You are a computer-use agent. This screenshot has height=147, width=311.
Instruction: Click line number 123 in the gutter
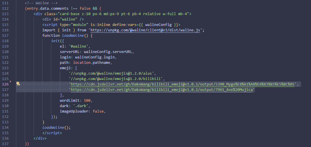pyautogui.click(x=5, y=68)
